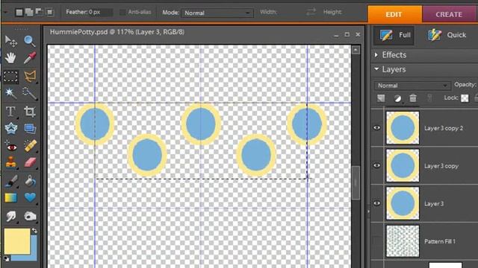Select the Type tool
This screenshot has width=478, height=268.
[x=11, y=112]
